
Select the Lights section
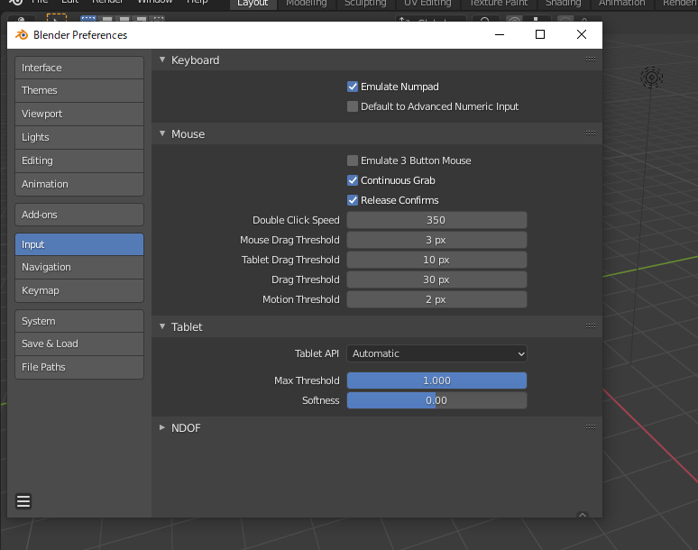pyautogui.click(x=79, y=137)
